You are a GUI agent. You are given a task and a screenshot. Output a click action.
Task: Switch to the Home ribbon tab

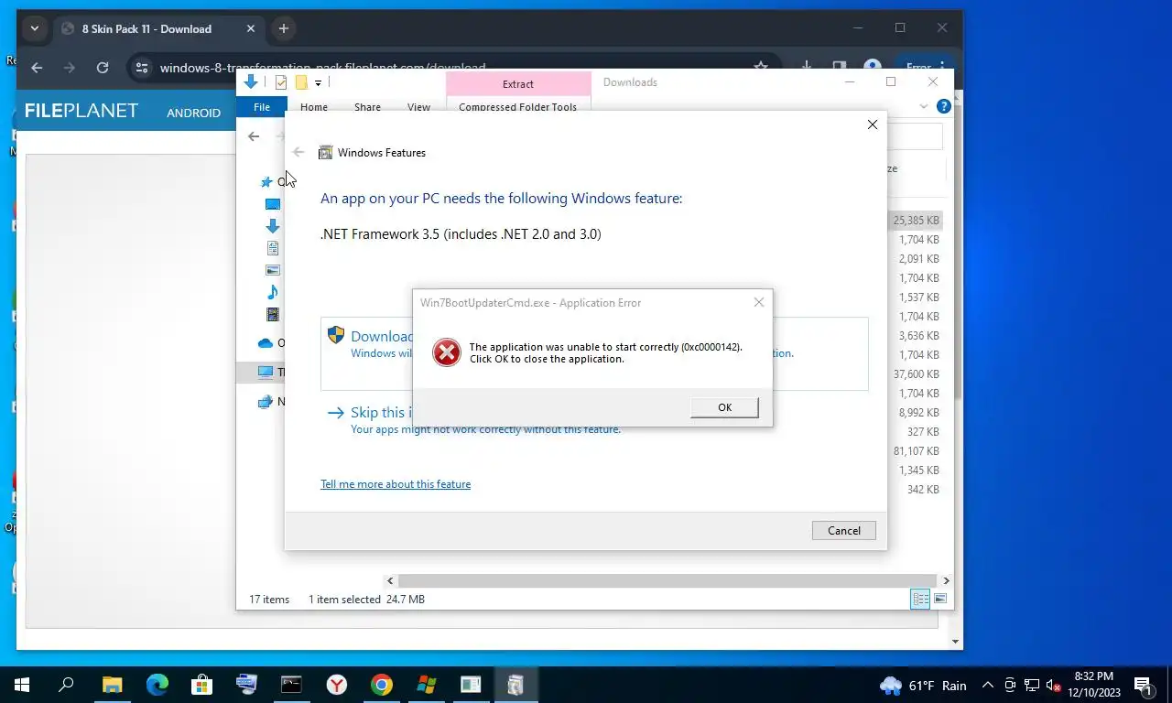314,107
